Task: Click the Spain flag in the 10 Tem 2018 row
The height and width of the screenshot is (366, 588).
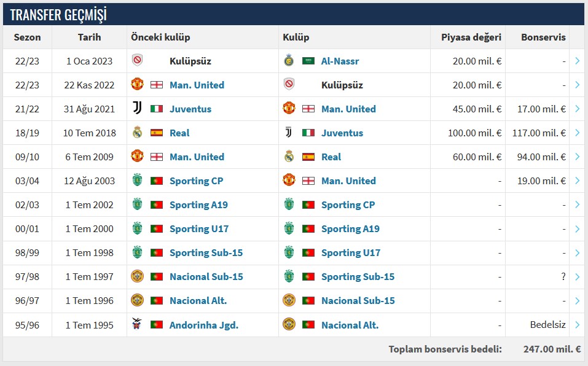Action: pos(157,133)
